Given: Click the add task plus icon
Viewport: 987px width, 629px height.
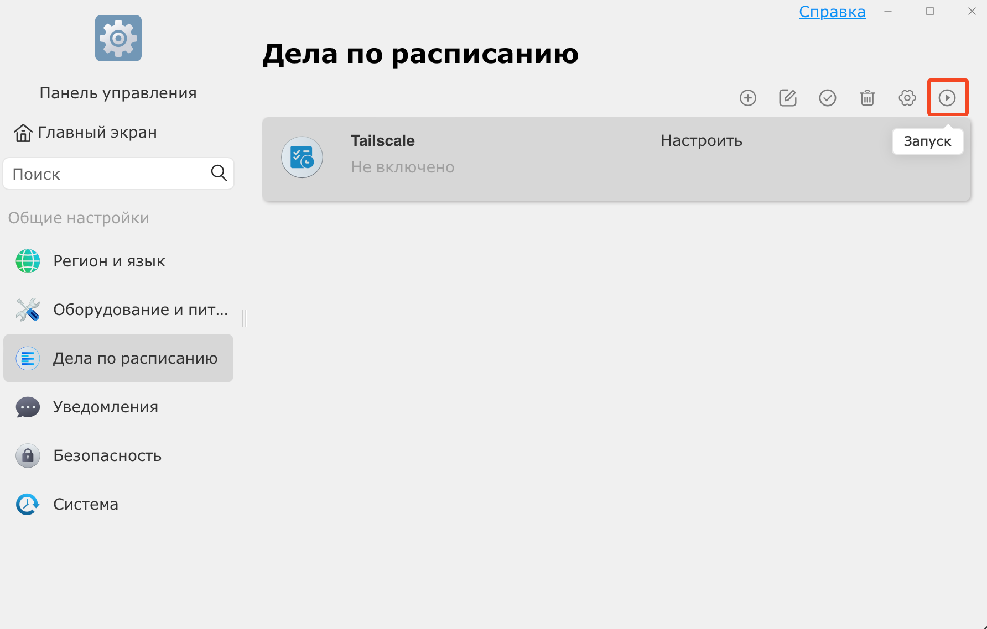Looking at the screenshot, I should [747, 98].
